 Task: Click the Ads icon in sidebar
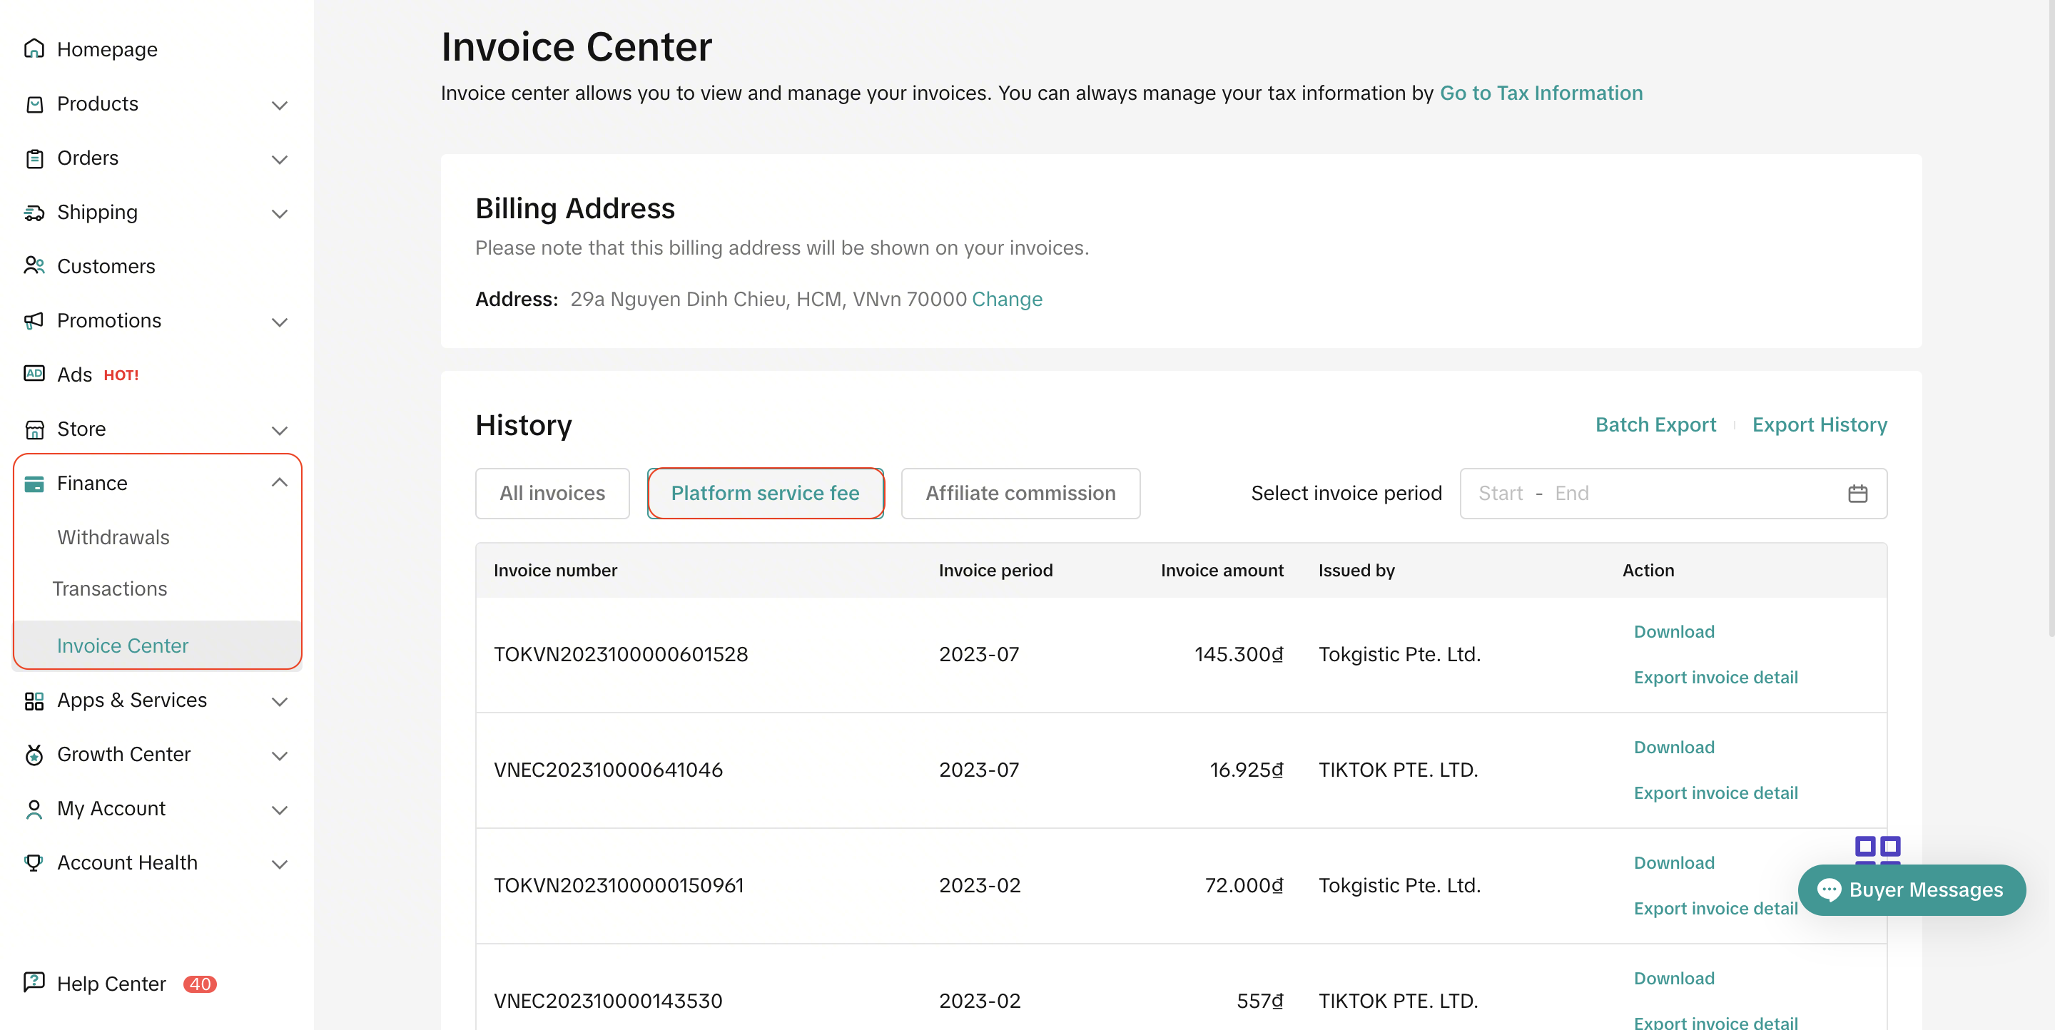click(34, 374)
